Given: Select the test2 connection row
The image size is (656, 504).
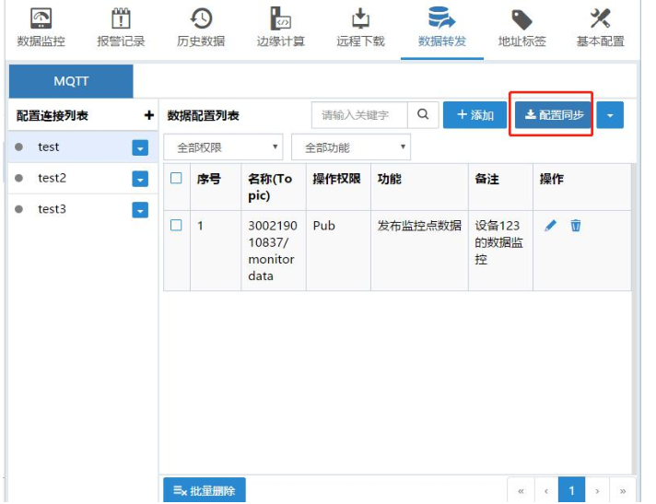Looking at the screenshot, I should point(83,178).
